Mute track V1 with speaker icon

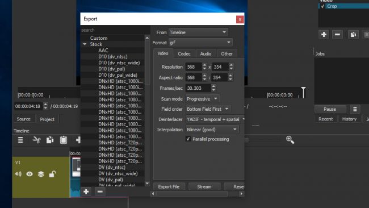18,174
